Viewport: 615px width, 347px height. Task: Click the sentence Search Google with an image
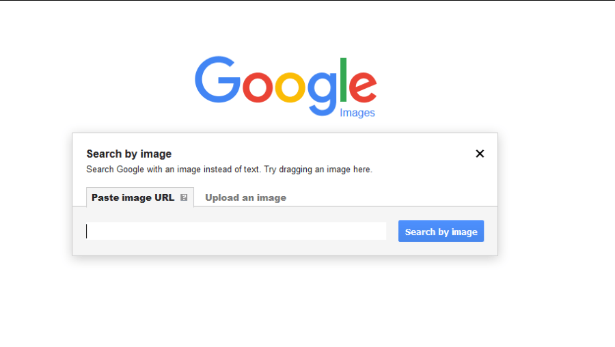(x=173, y=169)
